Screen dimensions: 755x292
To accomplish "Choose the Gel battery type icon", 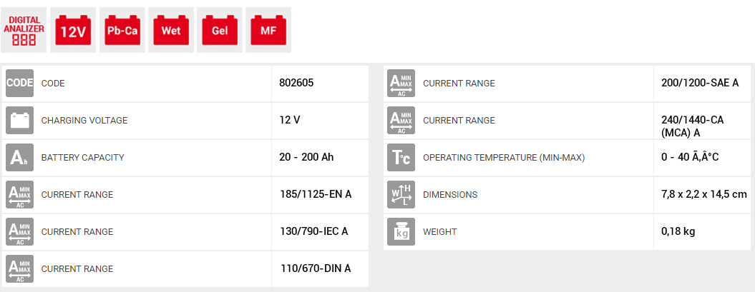I will (x=220, y=30).
